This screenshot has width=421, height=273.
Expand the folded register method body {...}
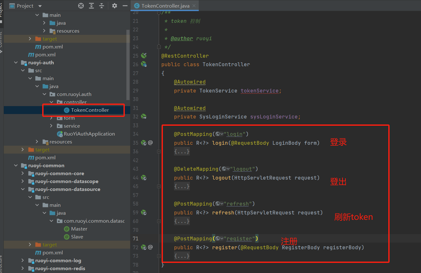tap(182, 256)
